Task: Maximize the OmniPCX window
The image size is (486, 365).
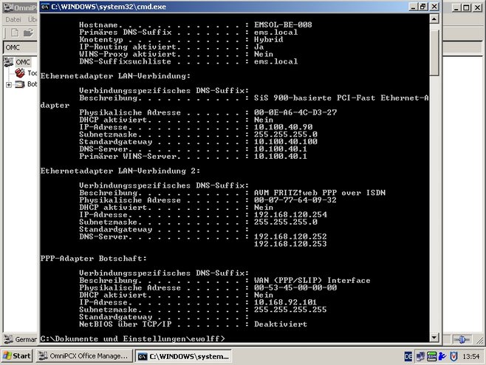Action: (x=466, y=7)
